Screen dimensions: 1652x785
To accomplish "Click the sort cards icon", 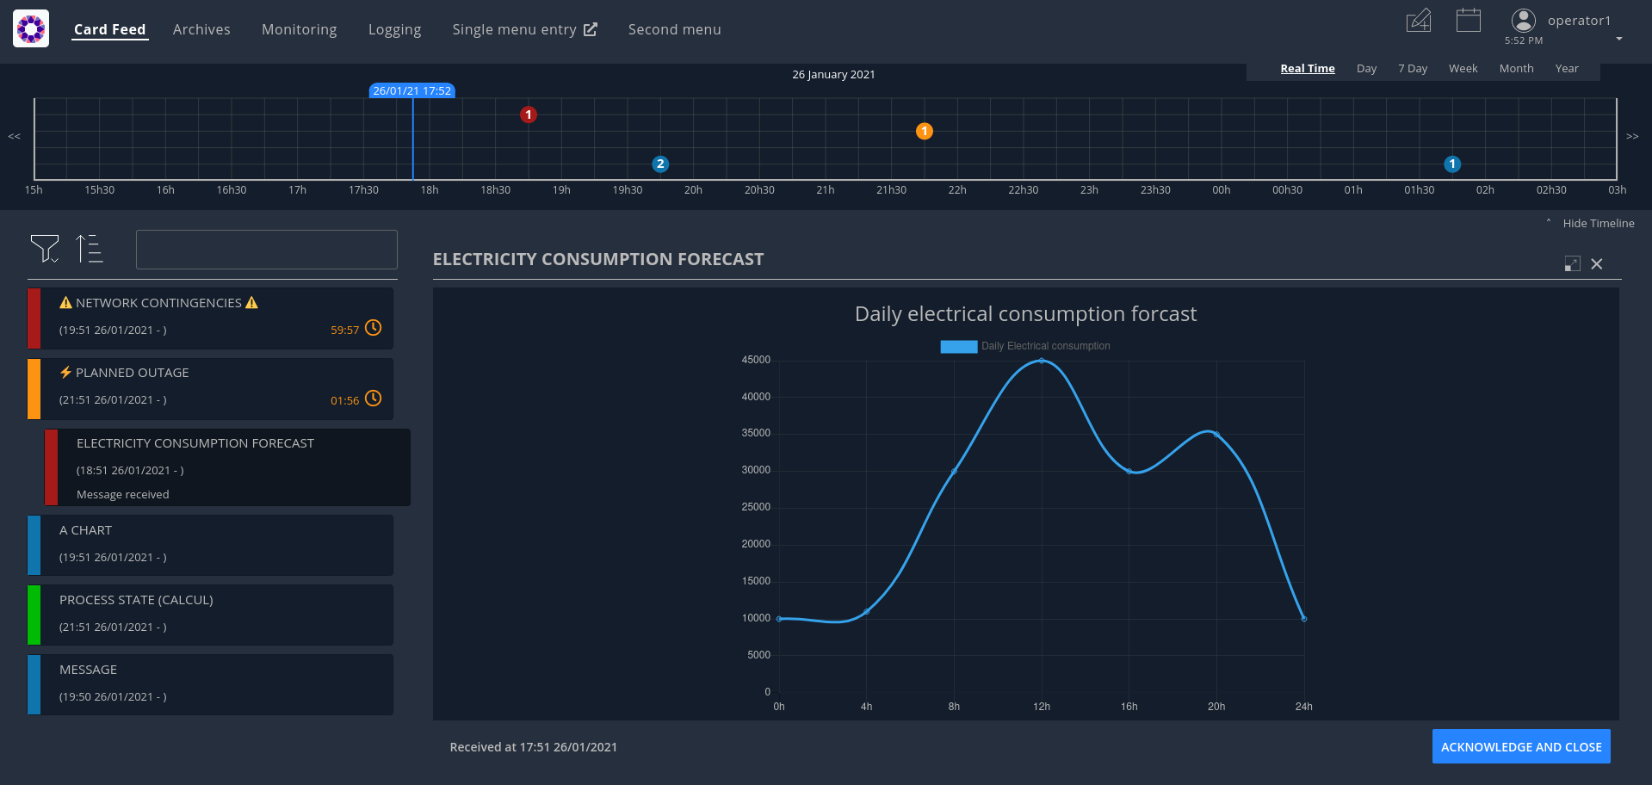I will [x=90, y=249].
